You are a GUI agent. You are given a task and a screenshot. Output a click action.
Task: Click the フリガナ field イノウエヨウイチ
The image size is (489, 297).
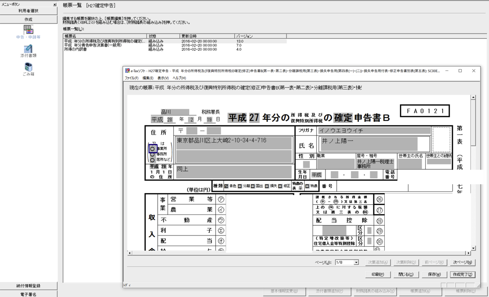(x=374, y=131)
